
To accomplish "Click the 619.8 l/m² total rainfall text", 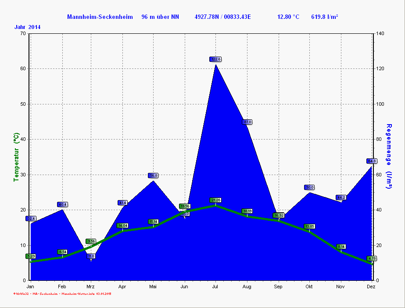I will 324,17.
